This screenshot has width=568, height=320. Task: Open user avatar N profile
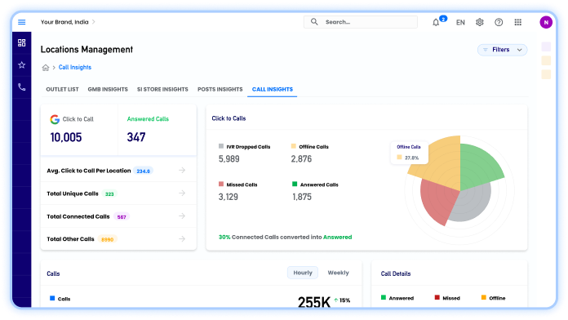coord(546,22)
